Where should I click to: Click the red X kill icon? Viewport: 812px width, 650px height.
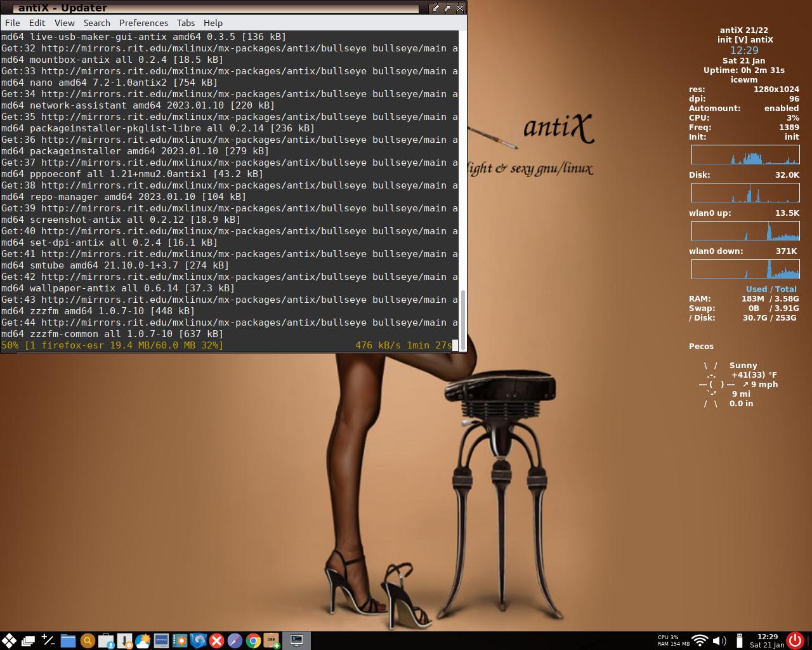[216, 640]
